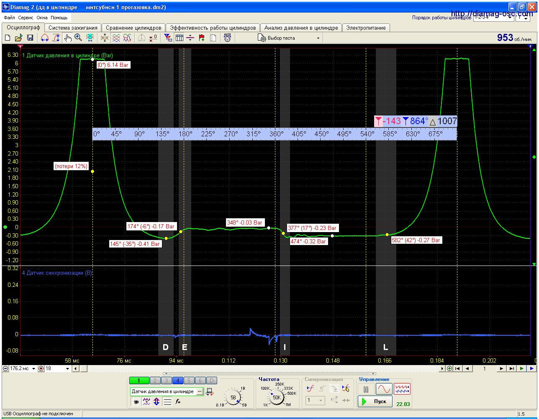Toggle channel 1 green button
The width and height of the screenshot is (539, 419).
(x=139, y=381)
